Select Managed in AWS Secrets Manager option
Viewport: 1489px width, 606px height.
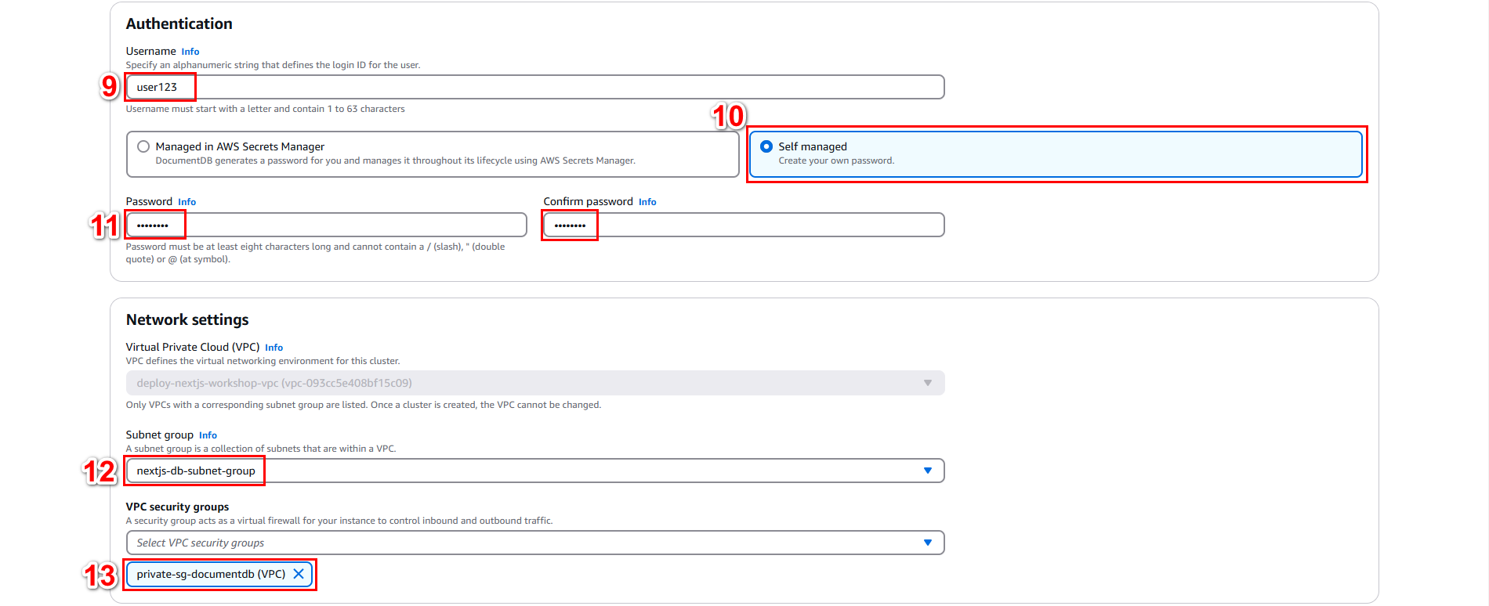pos(433,153)
